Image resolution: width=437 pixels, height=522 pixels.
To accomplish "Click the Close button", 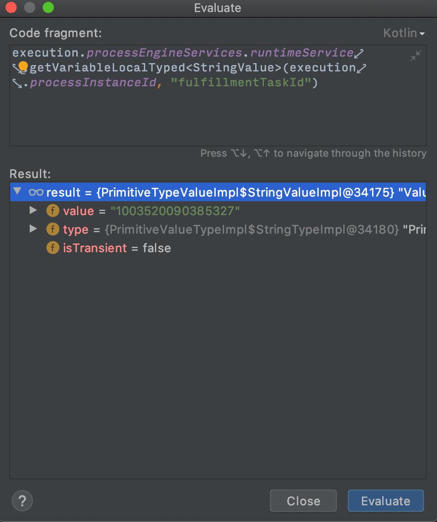I will 303,501.
